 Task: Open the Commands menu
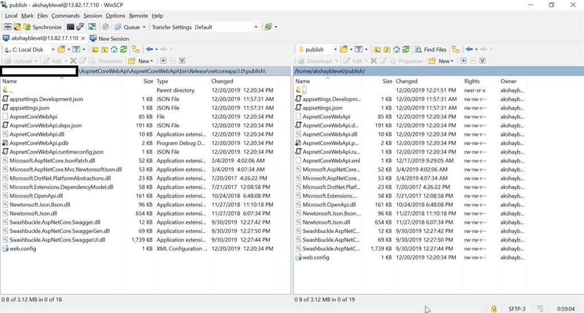pyautogui.click(x=66, y=15)
